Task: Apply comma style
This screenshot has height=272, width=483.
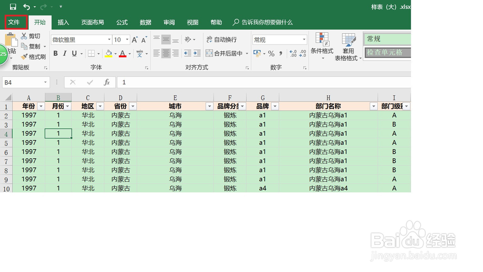Action: tap(281, 53)
